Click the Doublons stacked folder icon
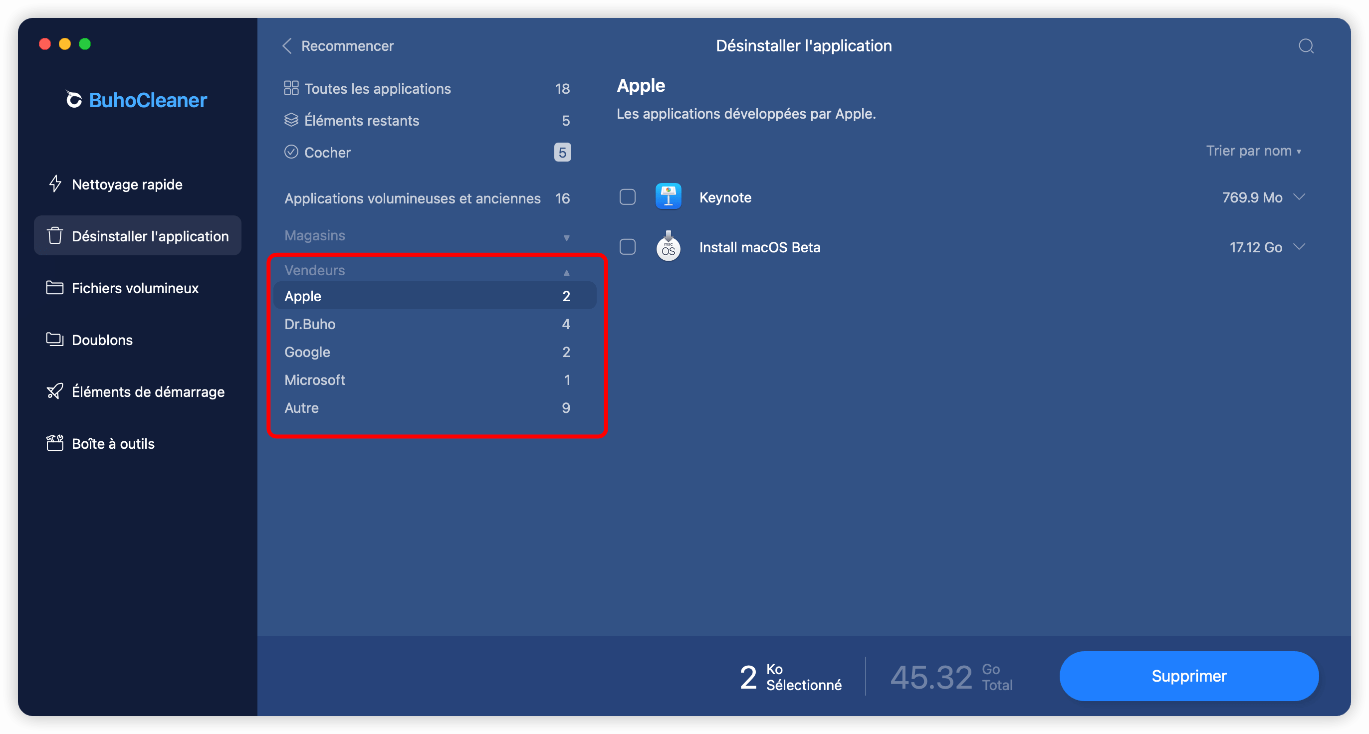 [55, 340]
